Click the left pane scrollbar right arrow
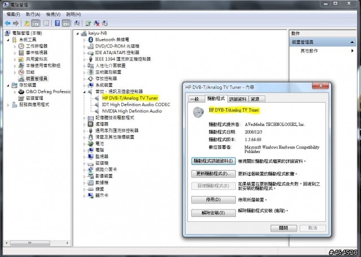The image size is (361, 257). [68, 243]
